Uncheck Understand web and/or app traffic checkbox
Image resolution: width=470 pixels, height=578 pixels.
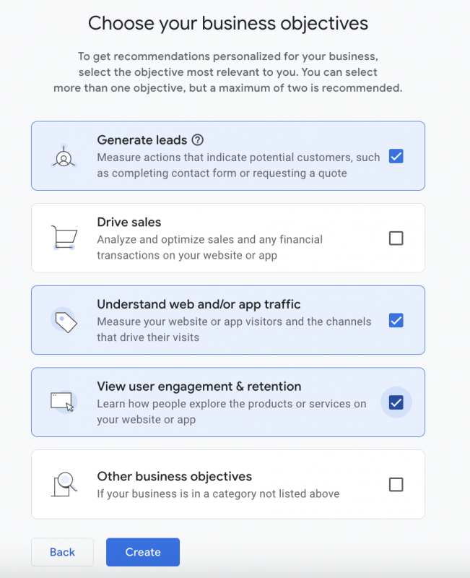(x=396, y=320)
